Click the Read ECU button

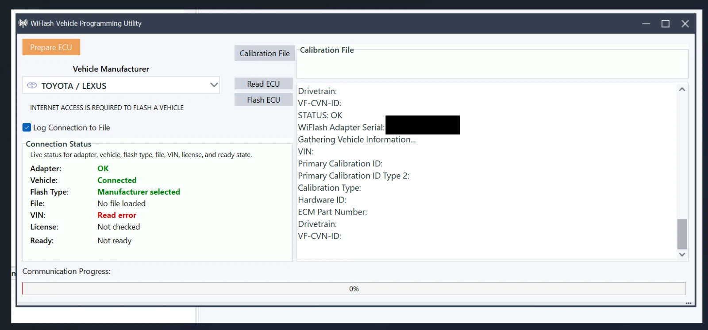click(x=264, y=84)
